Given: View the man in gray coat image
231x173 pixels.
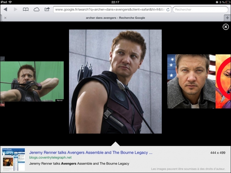Looking at the screenshot, I should 191,81.
